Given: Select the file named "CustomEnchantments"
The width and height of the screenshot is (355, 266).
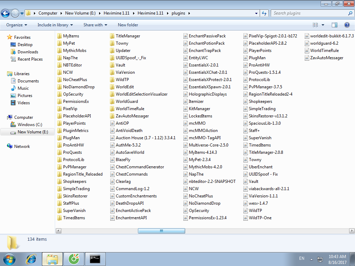Looking at the screenshot, I should [136, 196].
